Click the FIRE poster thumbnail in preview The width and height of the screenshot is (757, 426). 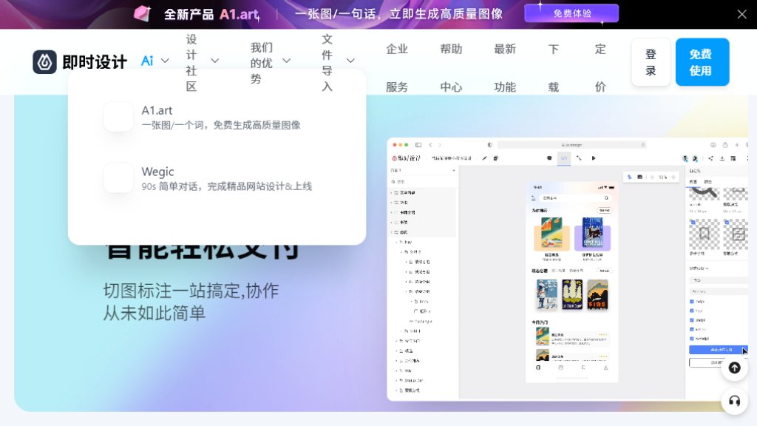coord(597,294)
